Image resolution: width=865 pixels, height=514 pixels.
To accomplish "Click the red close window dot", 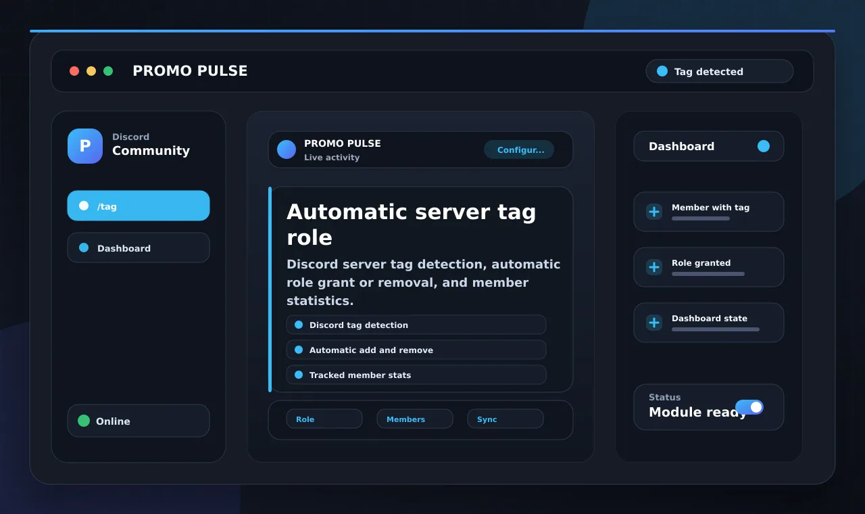I will tap(74, 71).
